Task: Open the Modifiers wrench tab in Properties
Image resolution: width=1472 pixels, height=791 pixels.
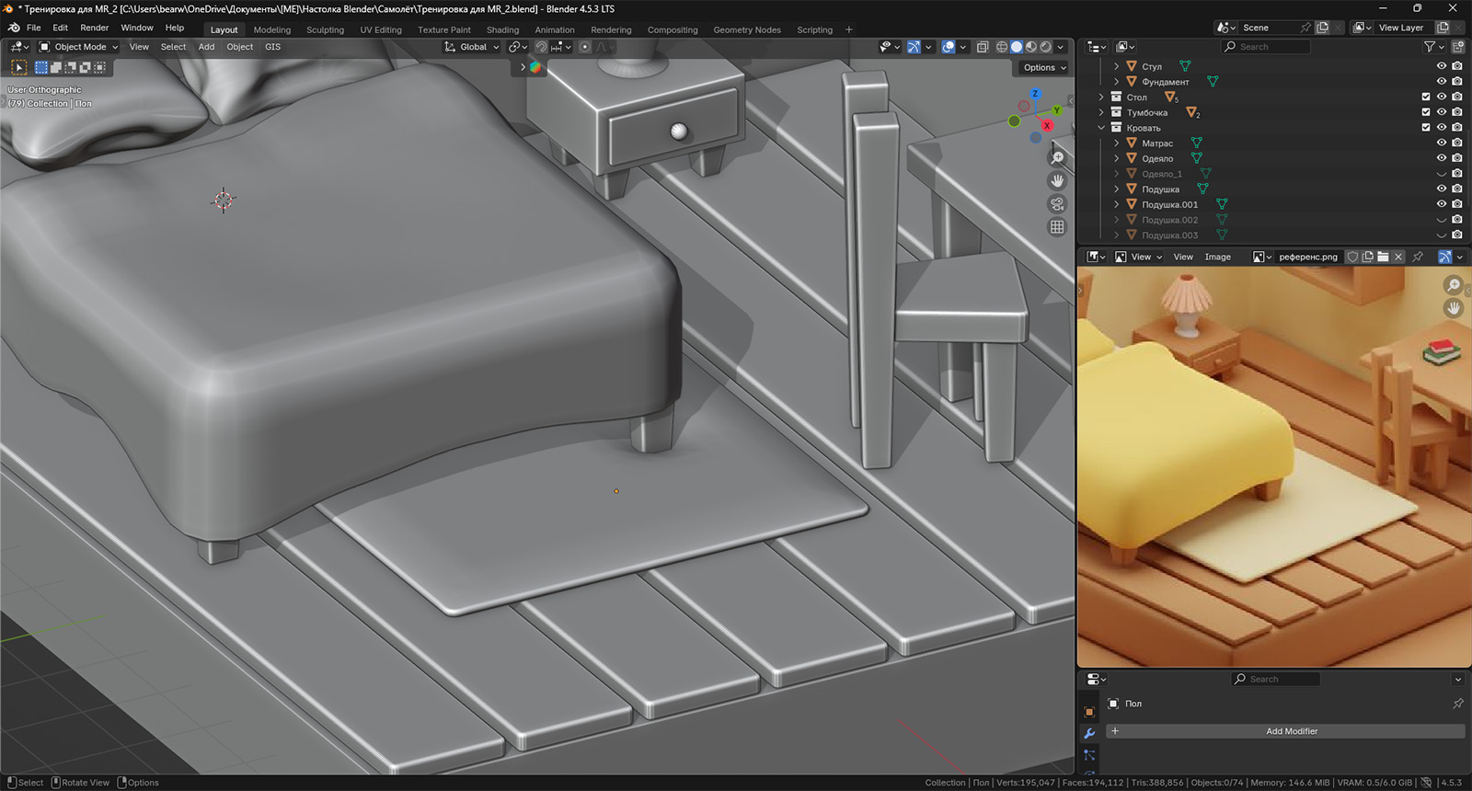Action: 1089,733
